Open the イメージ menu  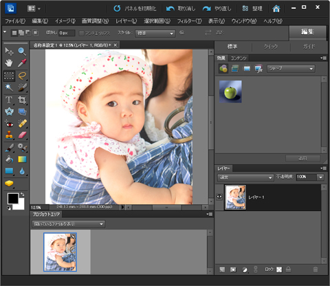(x=65, y=21)
